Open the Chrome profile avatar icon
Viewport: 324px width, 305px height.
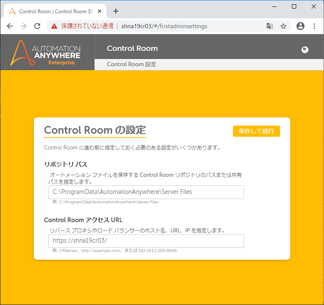pyautogui.click(x=300, y=26)
